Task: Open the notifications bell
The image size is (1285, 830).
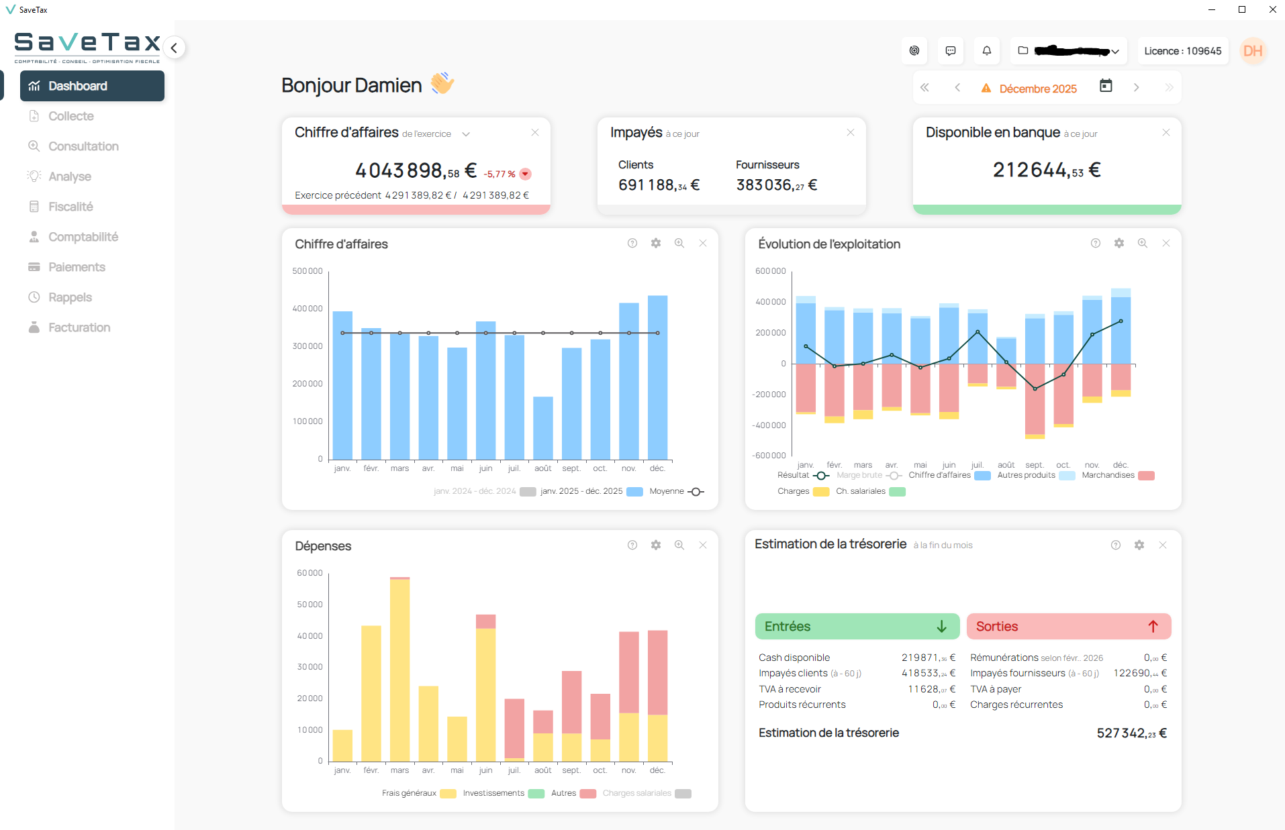Action: pyautogui.click(x=986, y=50)
